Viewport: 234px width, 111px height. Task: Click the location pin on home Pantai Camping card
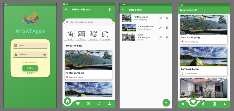(67, 77)
